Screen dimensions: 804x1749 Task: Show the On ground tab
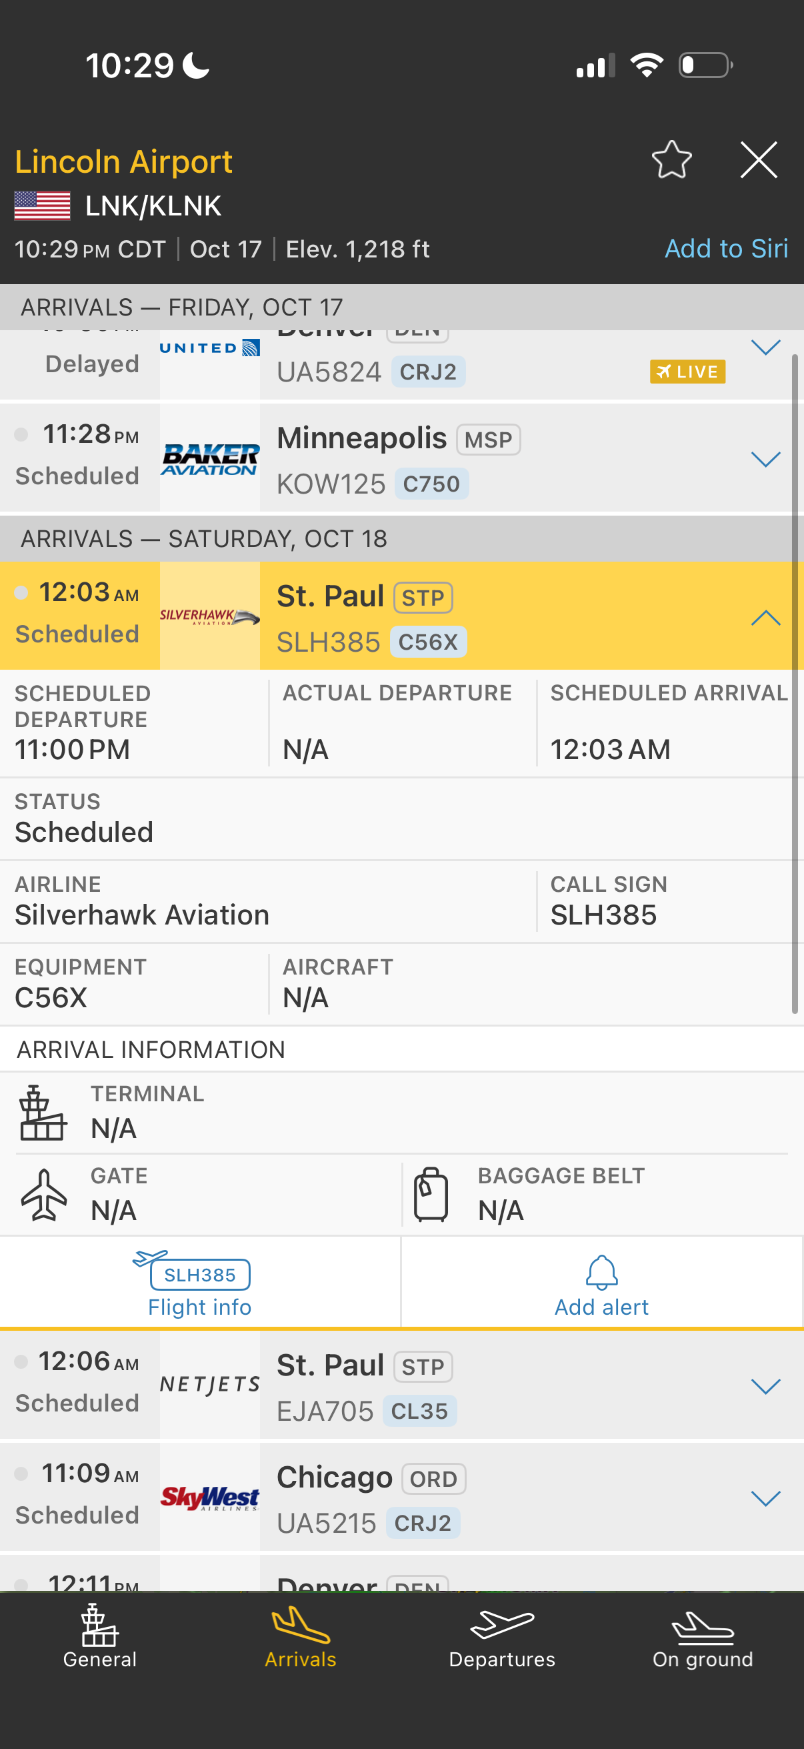[702, 1637]
